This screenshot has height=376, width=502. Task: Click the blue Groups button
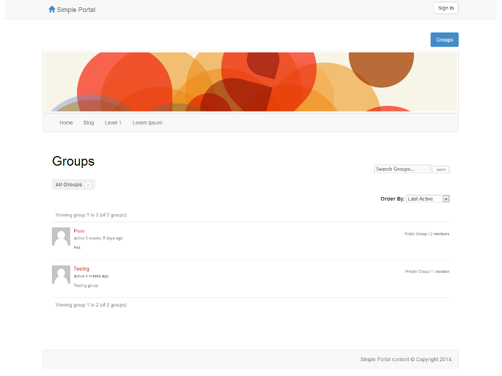point(444,40)
